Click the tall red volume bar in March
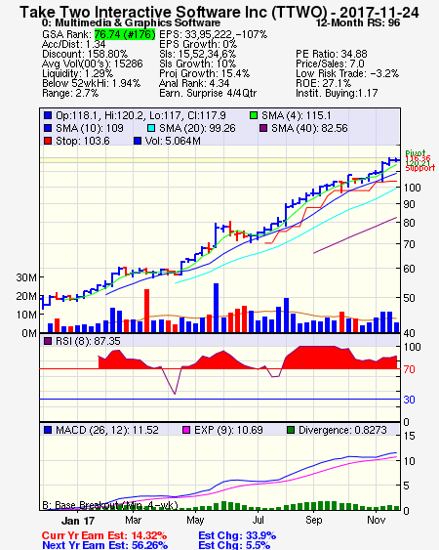Screen dimensions: 439x550 coord(146,311)
